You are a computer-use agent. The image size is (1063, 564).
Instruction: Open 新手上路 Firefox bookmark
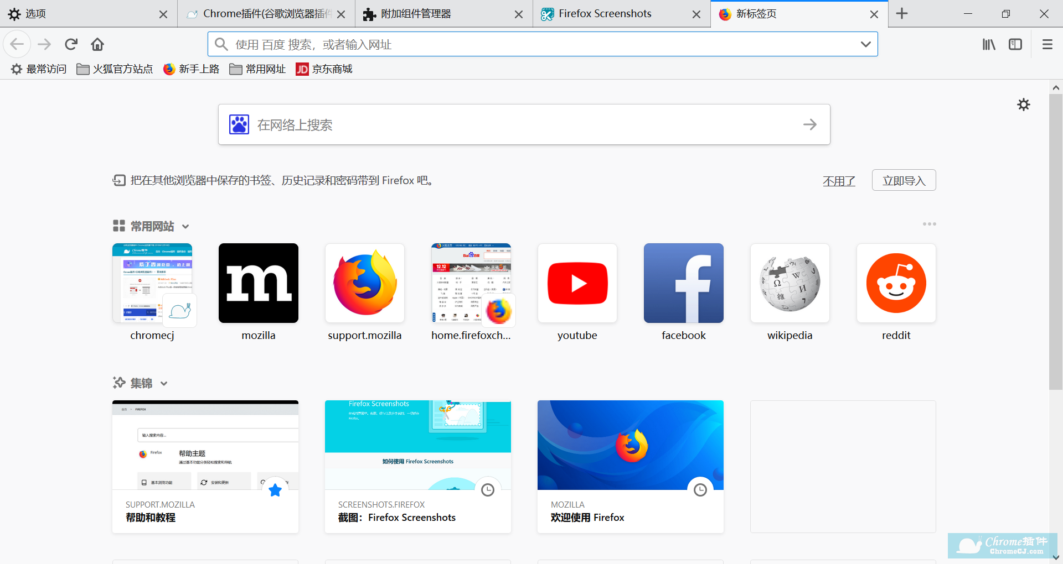(x=192, y=69)
